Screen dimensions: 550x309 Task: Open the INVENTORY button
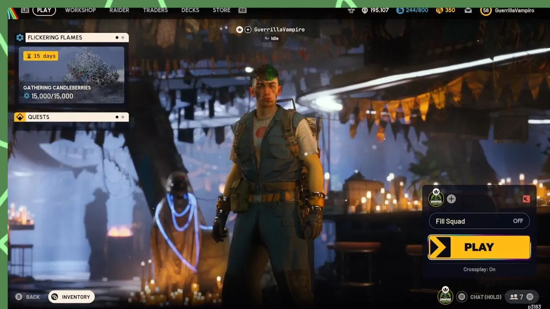(x=71, y=297)
